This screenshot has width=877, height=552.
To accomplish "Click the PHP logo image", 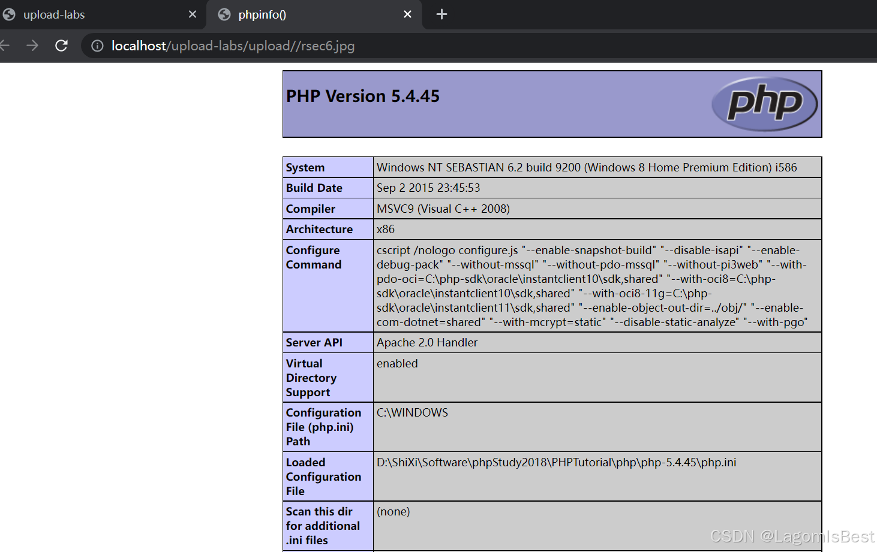I will 764,104.
